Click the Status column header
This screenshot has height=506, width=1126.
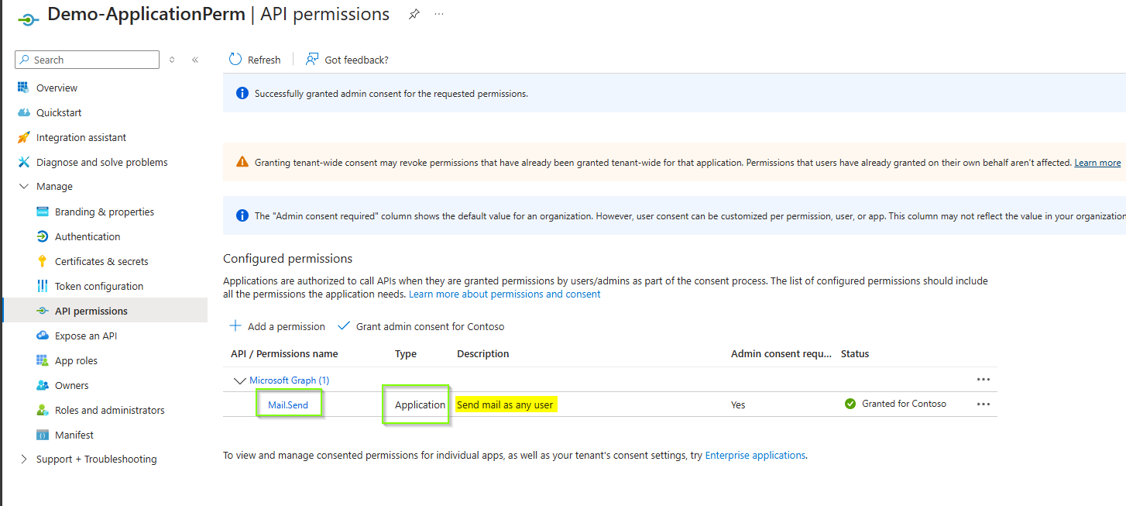855,353
